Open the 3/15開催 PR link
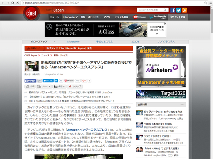This screenshot has height=159, width=213. coord(70,97)
